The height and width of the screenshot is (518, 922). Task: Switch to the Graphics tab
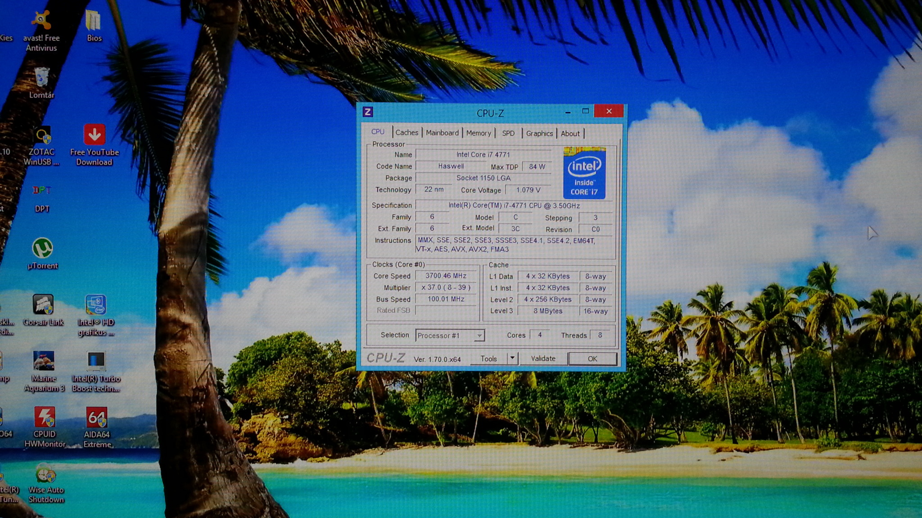pos(539,133)
